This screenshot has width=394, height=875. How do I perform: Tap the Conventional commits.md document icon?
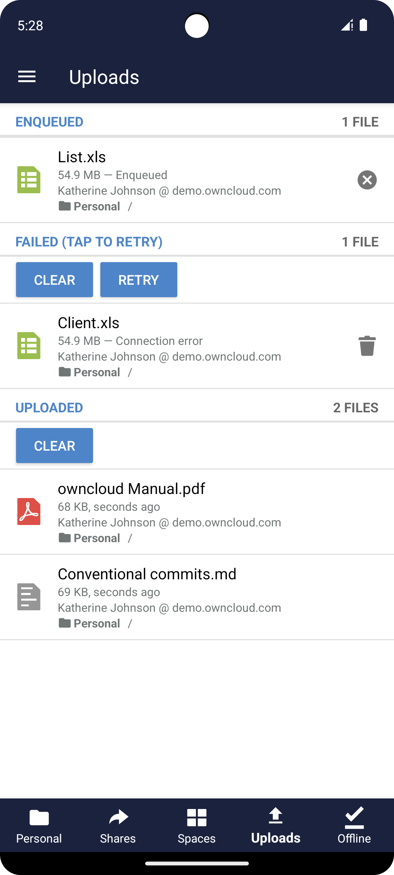click(29, 597)
